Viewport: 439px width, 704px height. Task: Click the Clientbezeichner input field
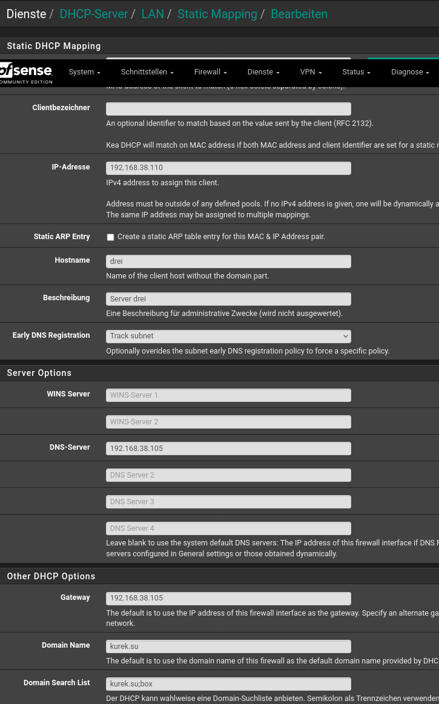(x=228, y=109)
